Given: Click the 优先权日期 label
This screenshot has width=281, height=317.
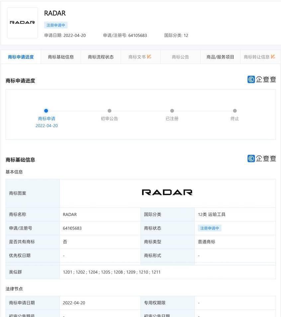Looking at the screenshot, I should [20, 255].
